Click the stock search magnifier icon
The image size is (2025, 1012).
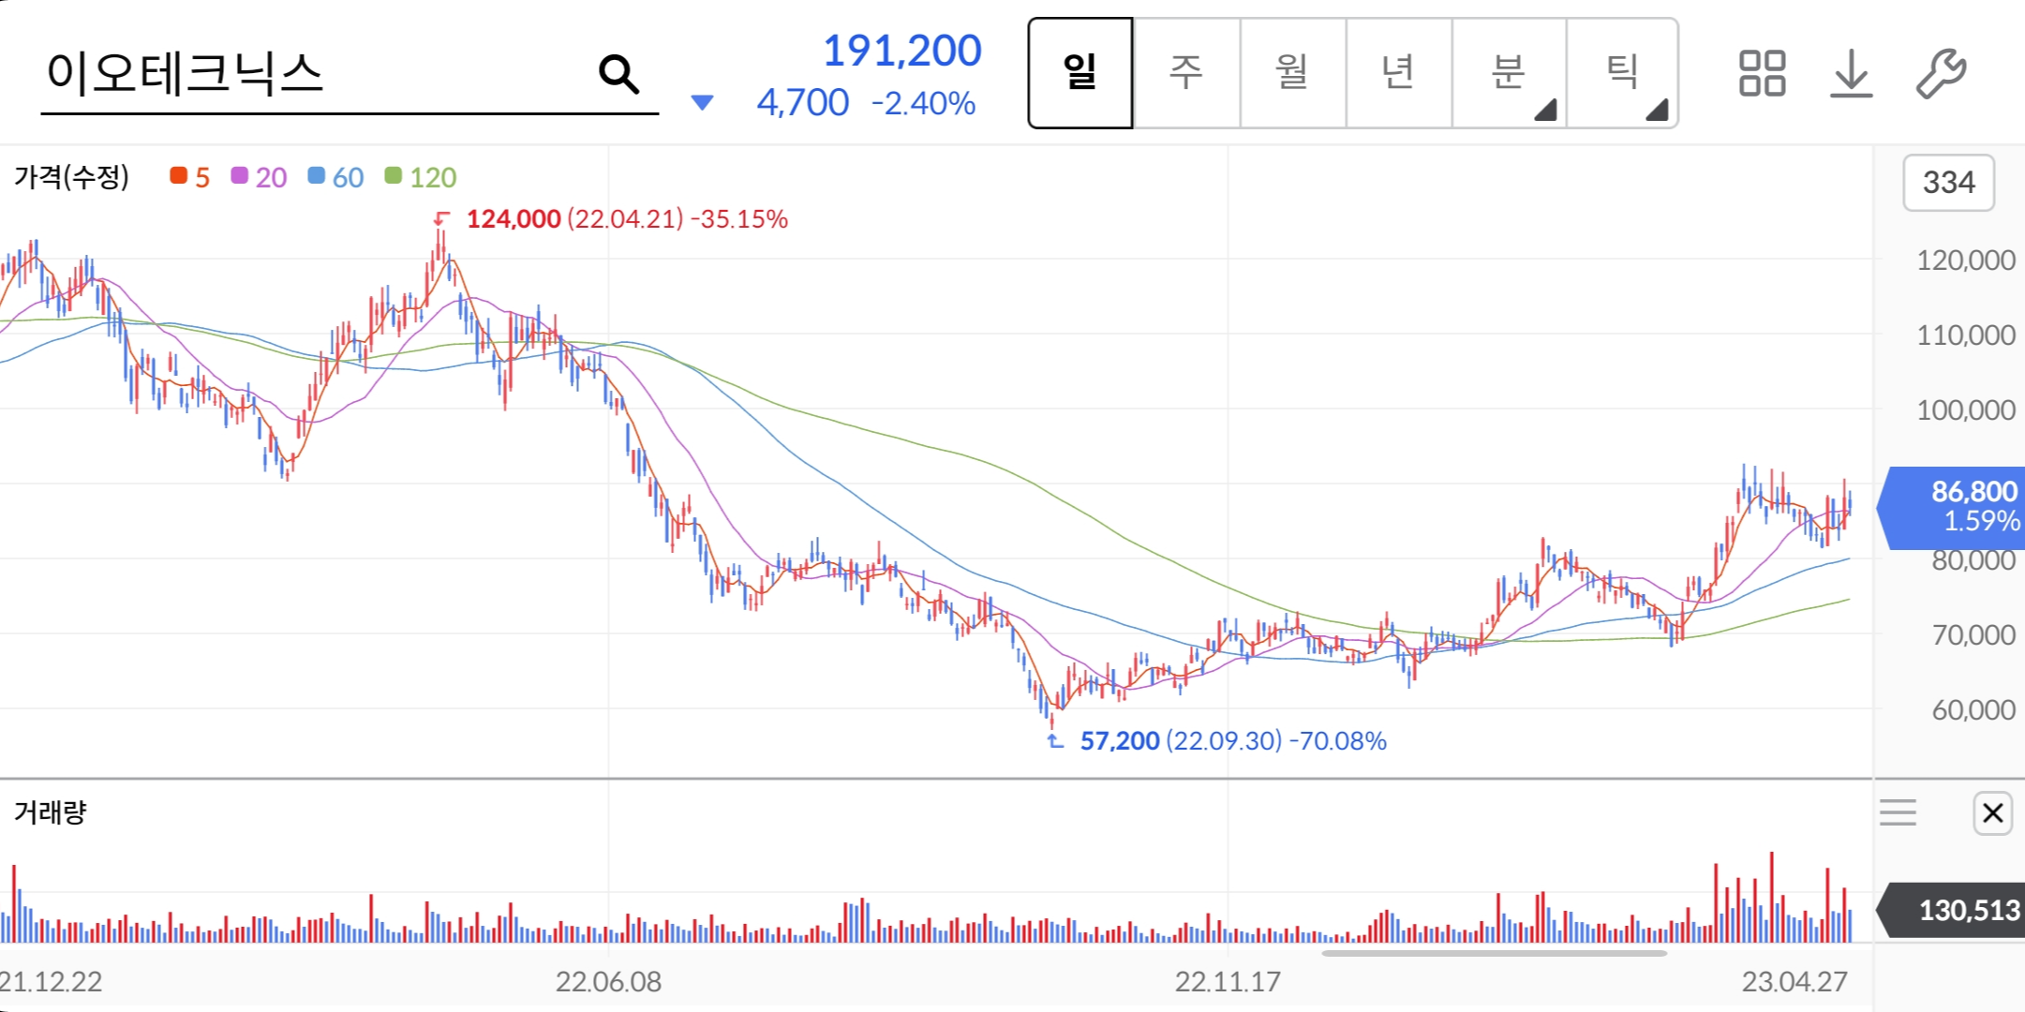(x=618, y=73)
